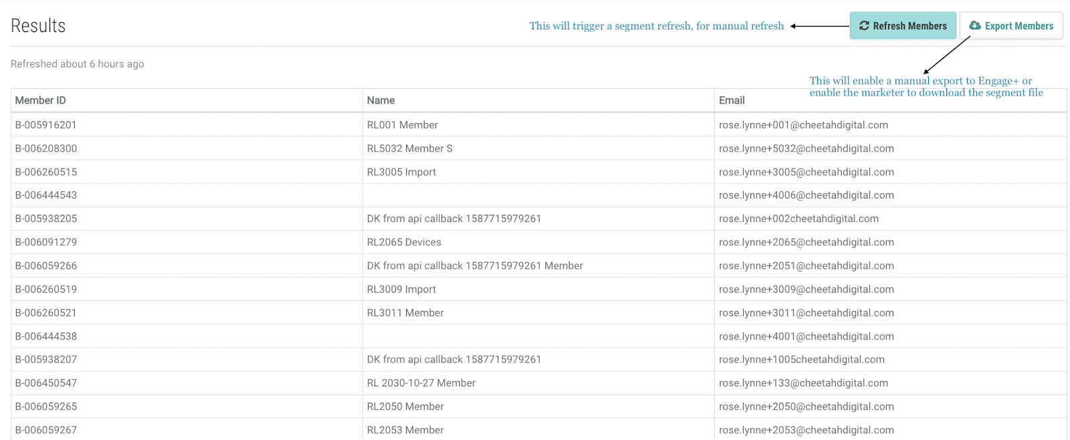Select the Email column header

point(732,100)
